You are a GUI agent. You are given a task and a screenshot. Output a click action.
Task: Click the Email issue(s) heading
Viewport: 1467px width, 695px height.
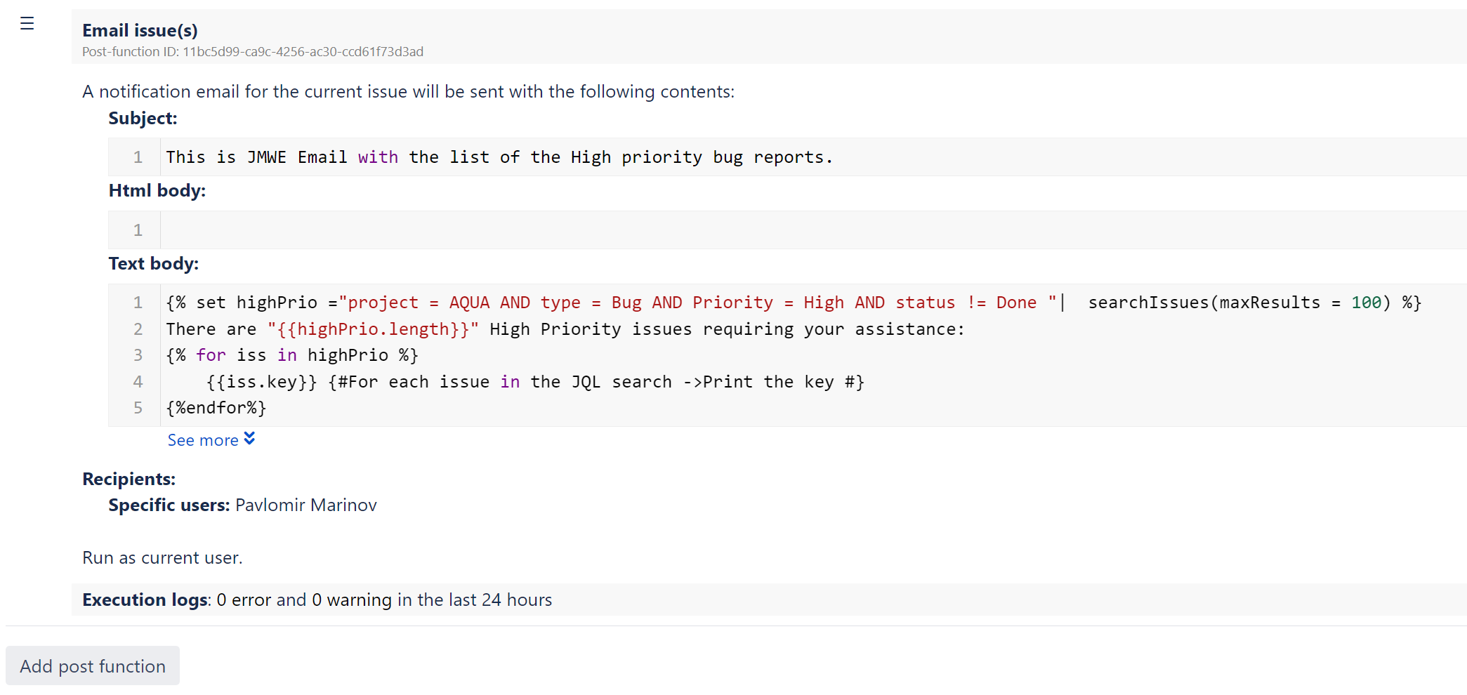point(140,30)
